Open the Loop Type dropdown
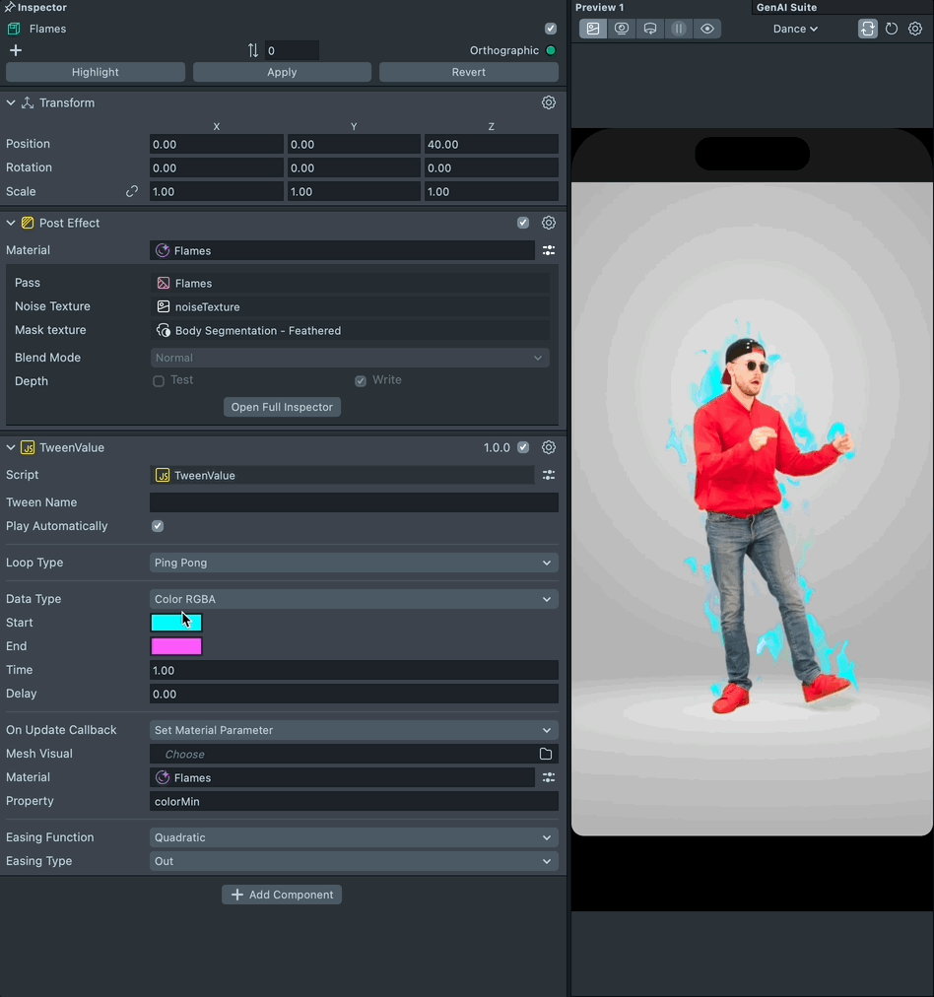 click(353, 563)
